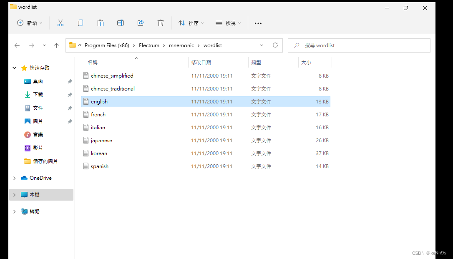Go forward with the right arrow
Viewport: 453px width, 259px height.
coord(32,45)
